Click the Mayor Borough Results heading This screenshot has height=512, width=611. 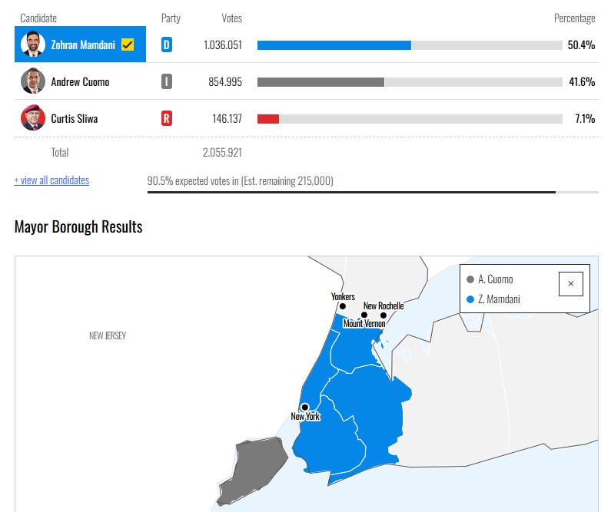[x=78, y=226]
